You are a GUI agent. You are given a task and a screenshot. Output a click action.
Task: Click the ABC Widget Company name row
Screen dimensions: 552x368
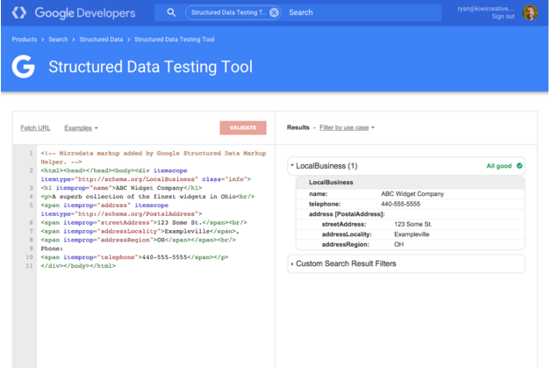pyautogui.click(x=411, y=194)
